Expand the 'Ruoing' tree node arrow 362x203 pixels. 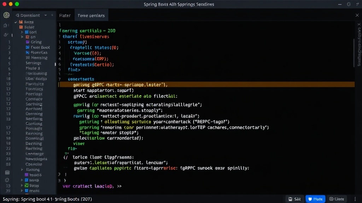[x=22, y=170]
